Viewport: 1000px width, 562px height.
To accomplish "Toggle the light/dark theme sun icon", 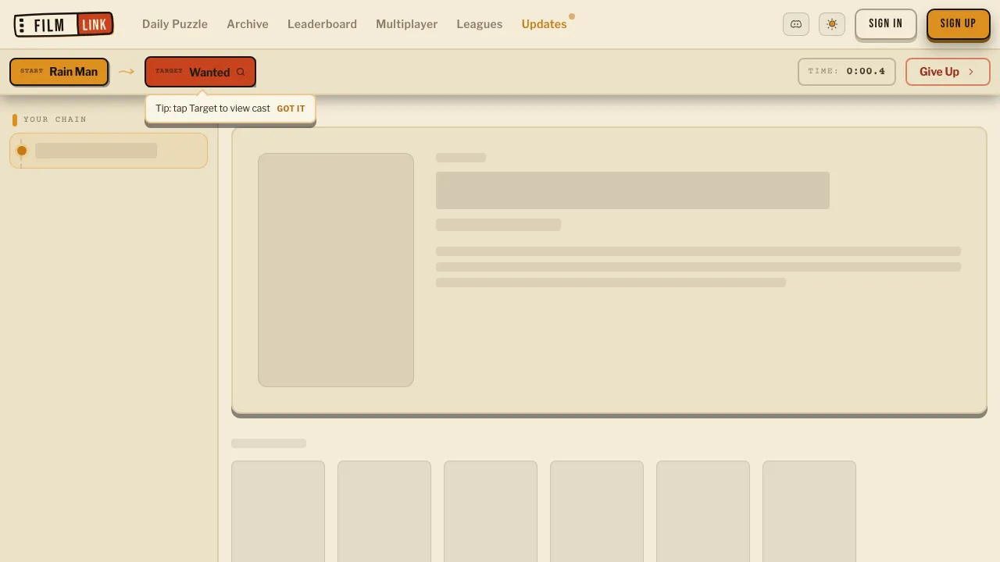I will pyautogui.click(x=832, y=24).
